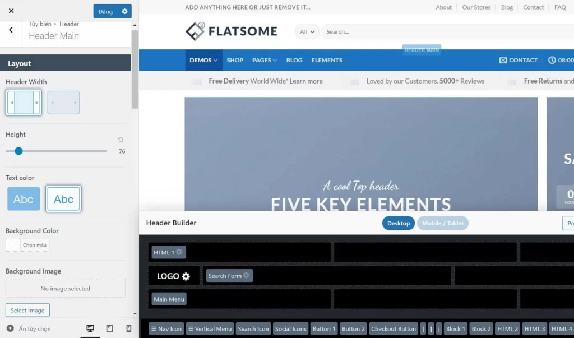The width and height of the screenshot is (574, 338).
Task: Open the Search Form settings gear
Action: tap(247, 275)
